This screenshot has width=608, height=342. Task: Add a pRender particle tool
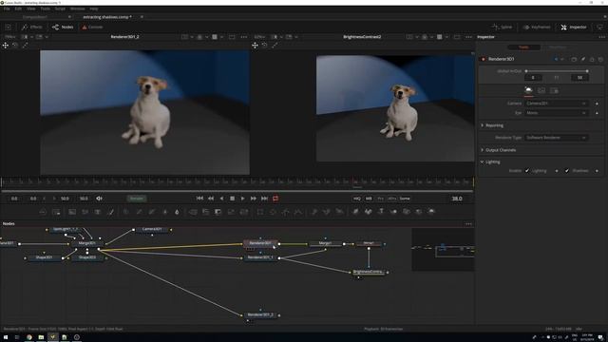pos(340,212)
